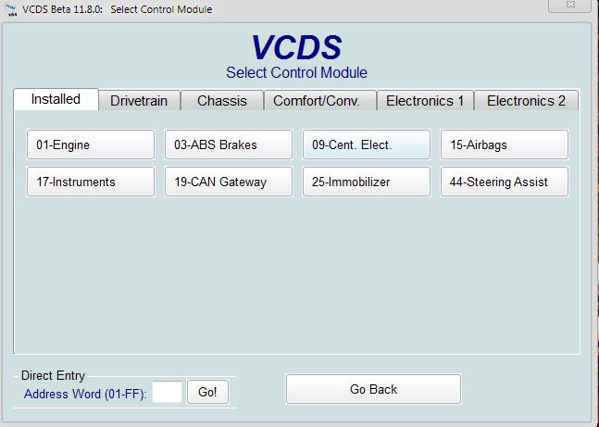Open the Drivetrain tab
The width and height of the screenshot is (599, 427).
click(139, 100)
